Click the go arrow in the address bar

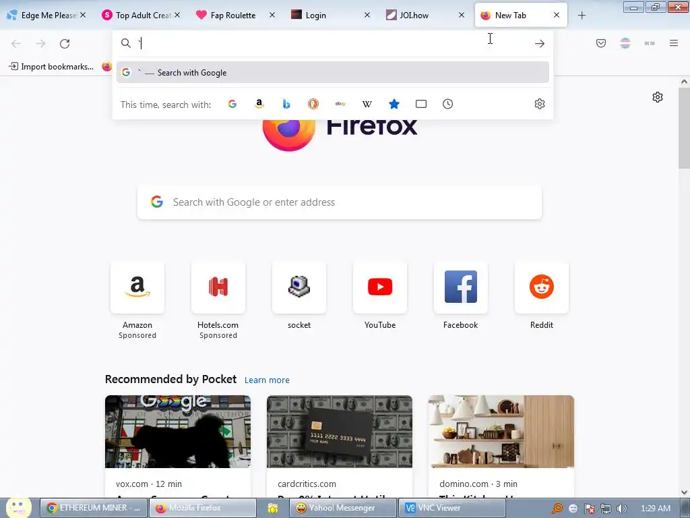click(540, 44)
